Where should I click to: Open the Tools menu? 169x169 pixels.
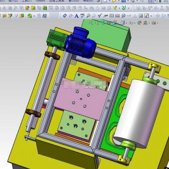click(x=27, y=1)
